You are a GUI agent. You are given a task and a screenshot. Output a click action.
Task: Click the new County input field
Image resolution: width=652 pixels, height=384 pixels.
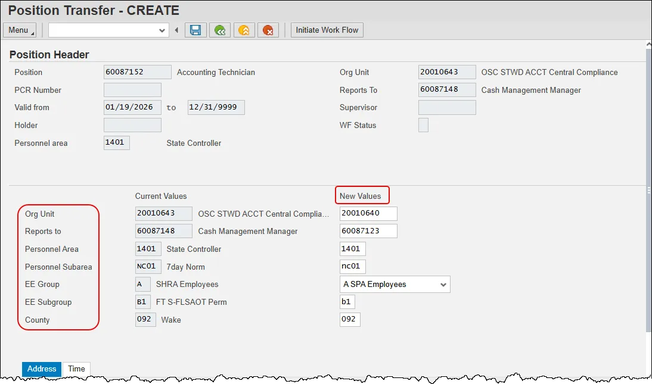tap(350, 320)
